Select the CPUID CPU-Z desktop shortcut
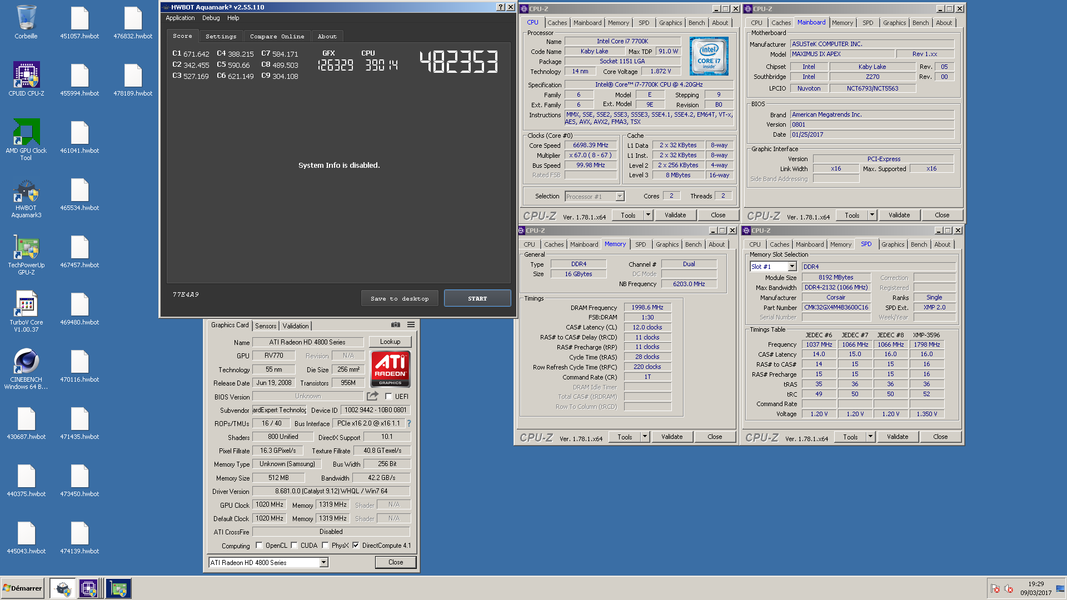1067x600 pixels. click(26, 79)
